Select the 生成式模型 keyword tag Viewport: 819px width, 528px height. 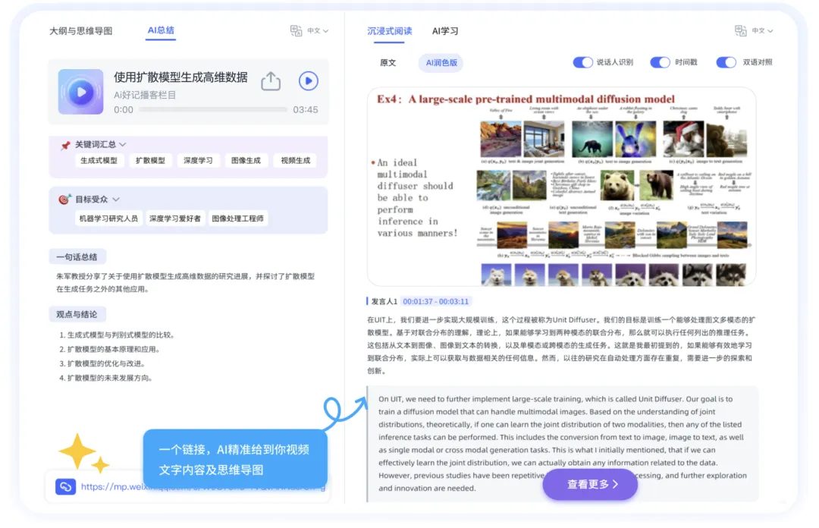(x=99, y=161)
